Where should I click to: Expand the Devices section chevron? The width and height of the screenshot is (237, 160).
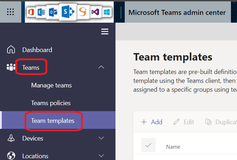point(101,138)
